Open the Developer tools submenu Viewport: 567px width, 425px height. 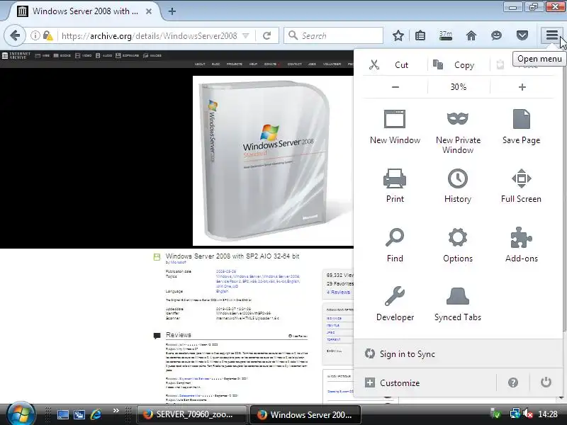pyautogui.click(x=395, y=304)
